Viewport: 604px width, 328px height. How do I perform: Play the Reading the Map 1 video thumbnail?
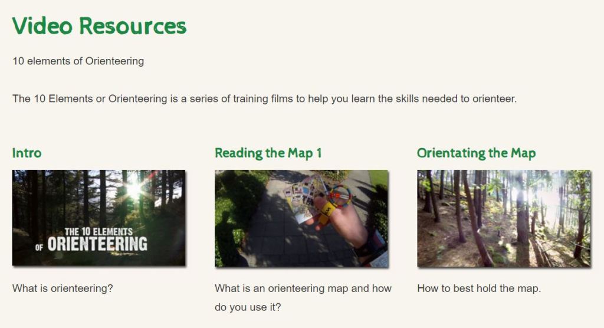[x=301, y=218]
